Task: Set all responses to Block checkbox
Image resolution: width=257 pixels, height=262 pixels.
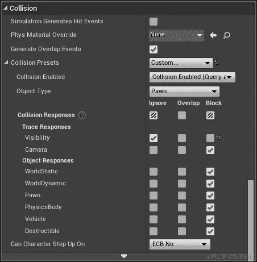Action: click(x=210, y=115)
